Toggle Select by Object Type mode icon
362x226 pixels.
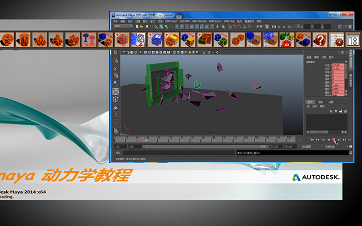pos(161,27)
